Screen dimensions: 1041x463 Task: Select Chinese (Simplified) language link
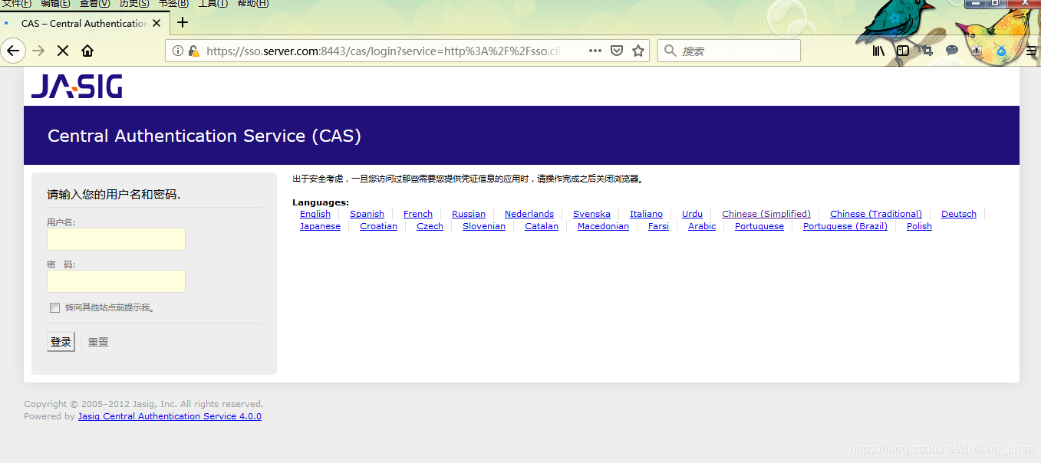[766, 214]
